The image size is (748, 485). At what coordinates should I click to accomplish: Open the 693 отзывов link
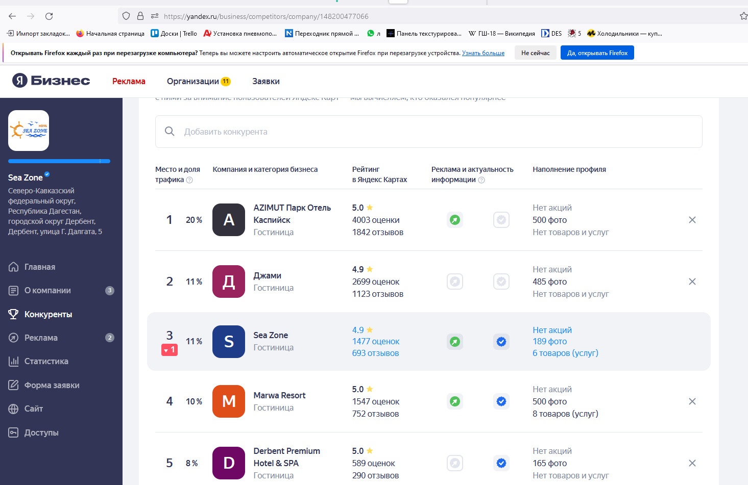click(x=375, y=353)
